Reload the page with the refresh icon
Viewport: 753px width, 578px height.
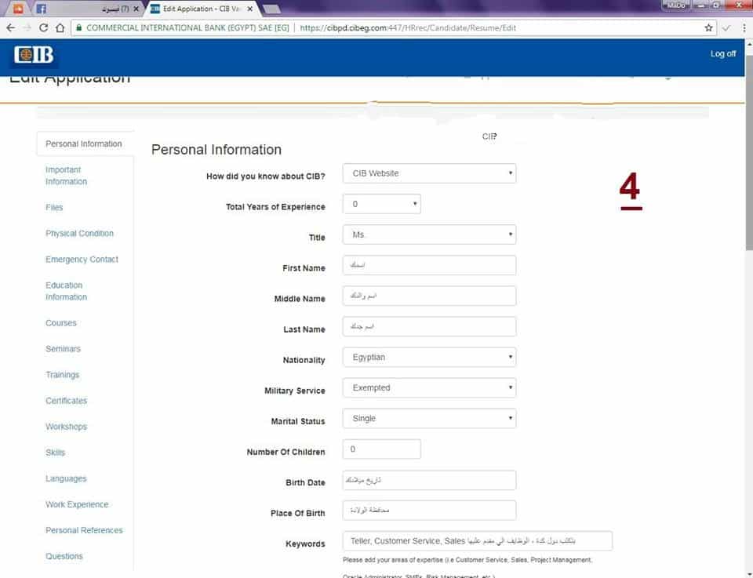click(43, 28)
